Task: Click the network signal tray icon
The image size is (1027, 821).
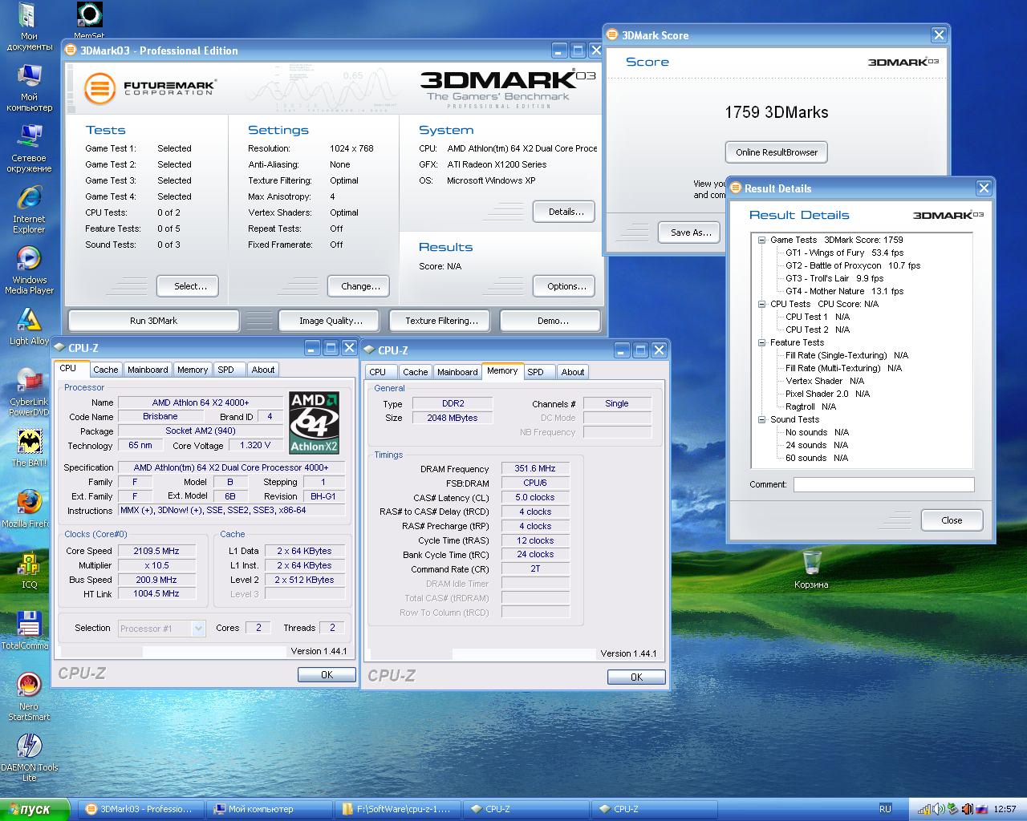Action: pos(924,809)
